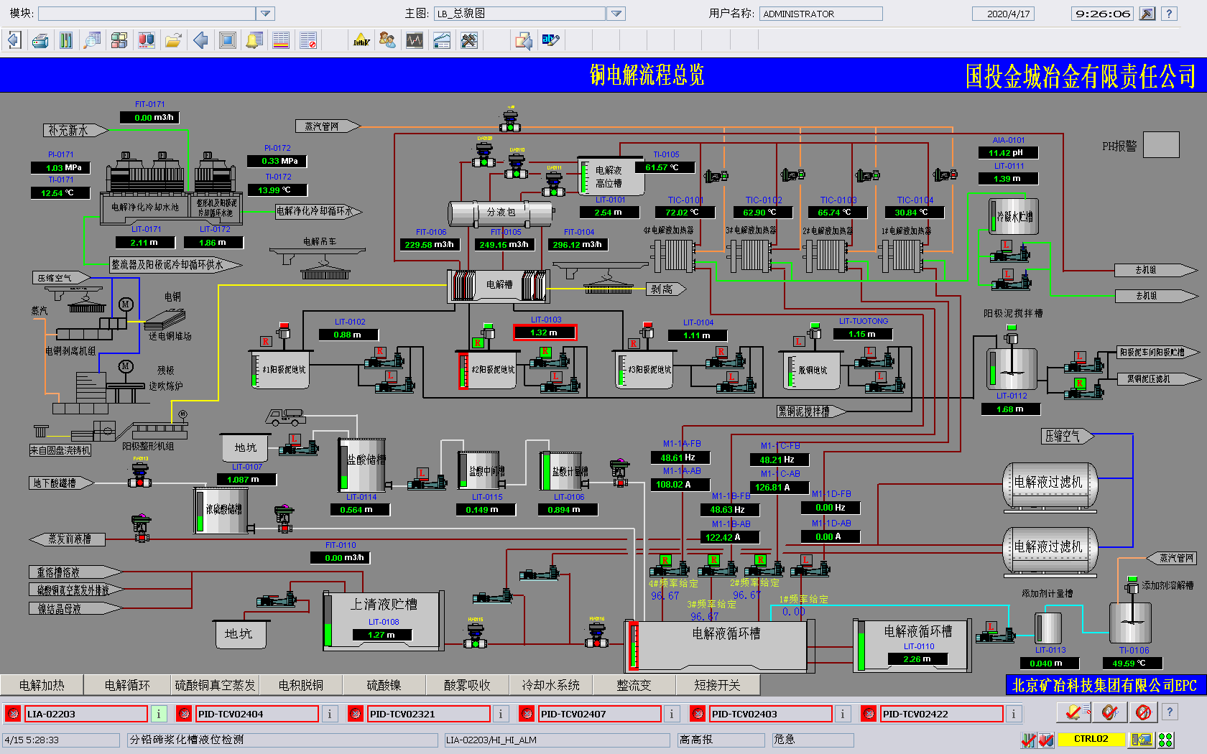Open the DeltaV icon in toolbar
The width and height of the screenshot is (1207, 754).
click(x=361, y=41)
